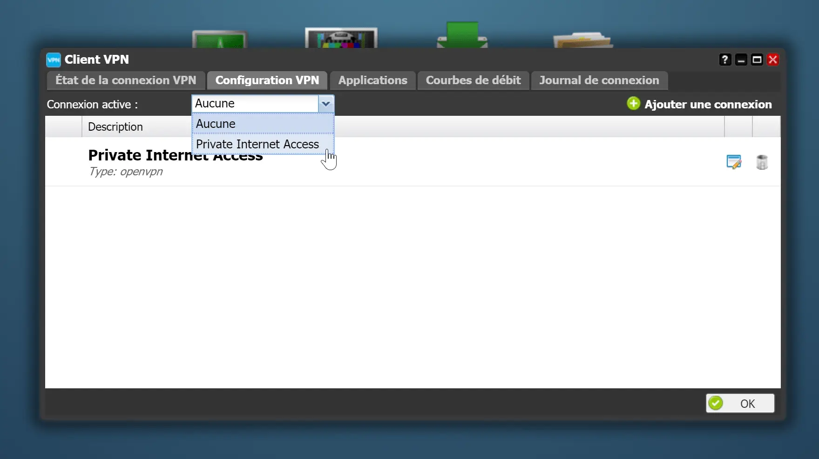This screenshot has width=819, height=459.
Task: Delete the Private Internet Access connection trash icon
Action: click(762, 162)
